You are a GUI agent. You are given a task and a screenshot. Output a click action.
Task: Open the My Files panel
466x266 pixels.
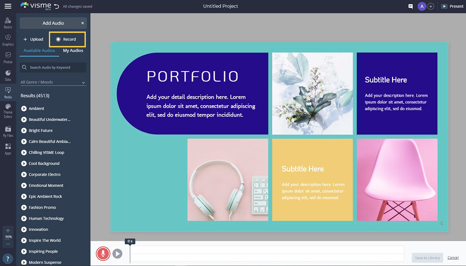(8, 131)
